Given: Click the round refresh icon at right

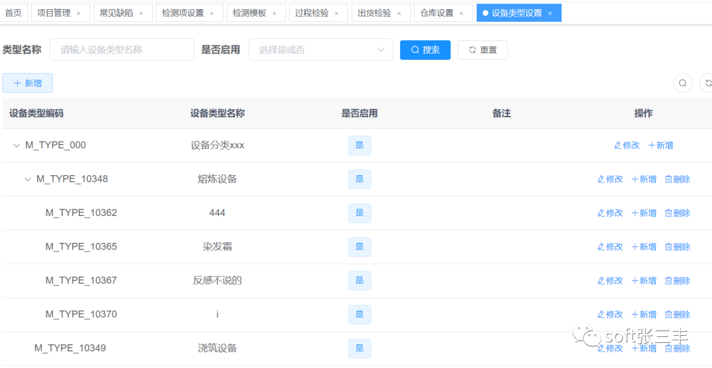Looking at the screenshot, I should coord(707,83).
